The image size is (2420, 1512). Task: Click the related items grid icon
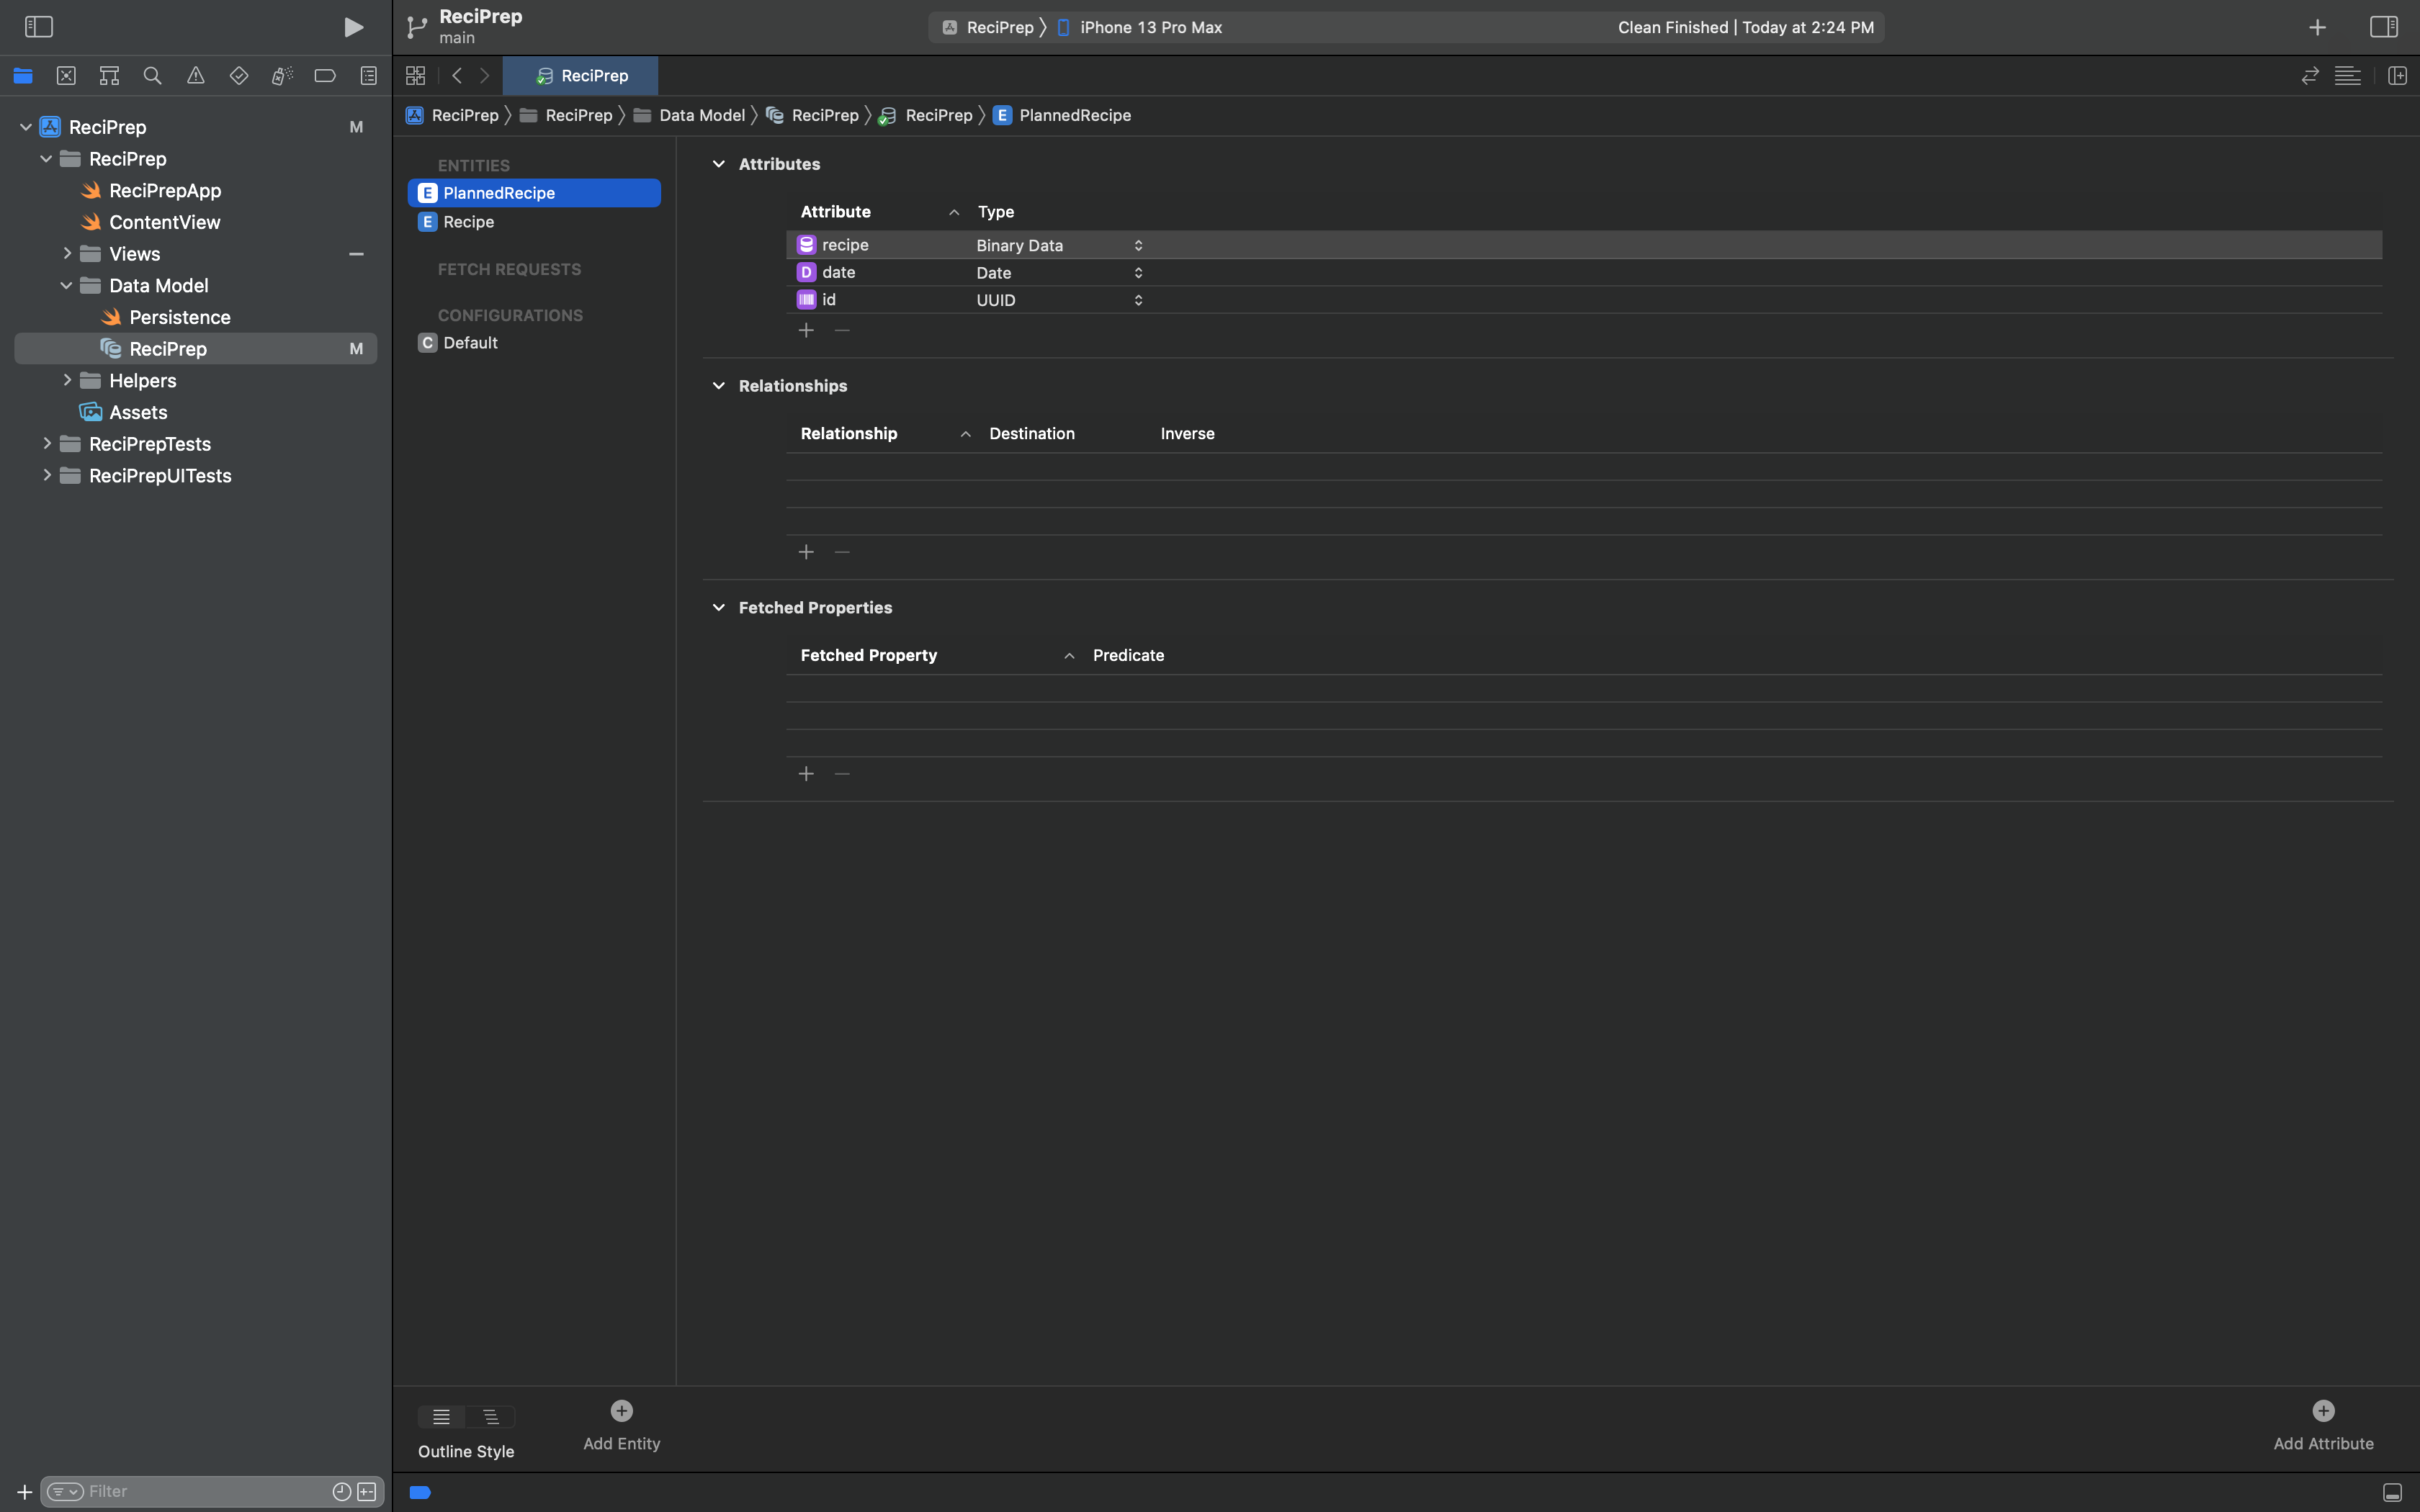pos(416,76)
